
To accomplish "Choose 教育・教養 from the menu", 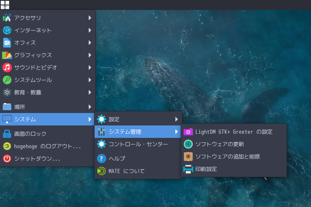I will pyautogui.click(x=47, y=92).
